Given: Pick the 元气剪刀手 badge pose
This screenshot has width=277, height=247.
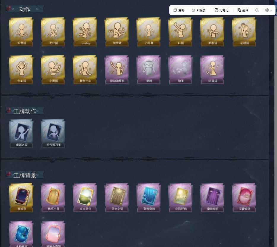Looking at the screenshot, I should point(53,134).
